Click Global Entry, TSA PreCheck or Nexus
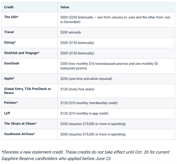 pos(28,91)
